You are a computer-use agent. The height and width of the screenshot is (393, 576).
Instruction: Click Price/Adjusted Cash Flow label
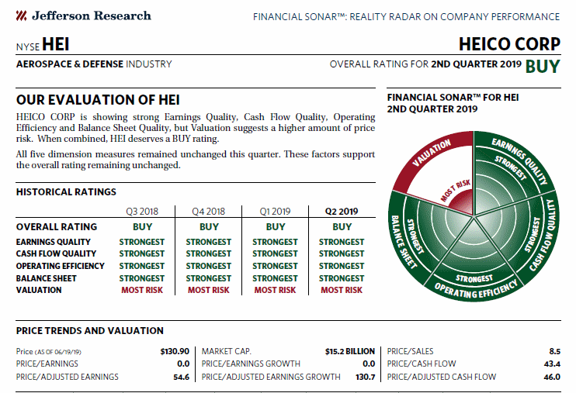[x=442, y=377]
